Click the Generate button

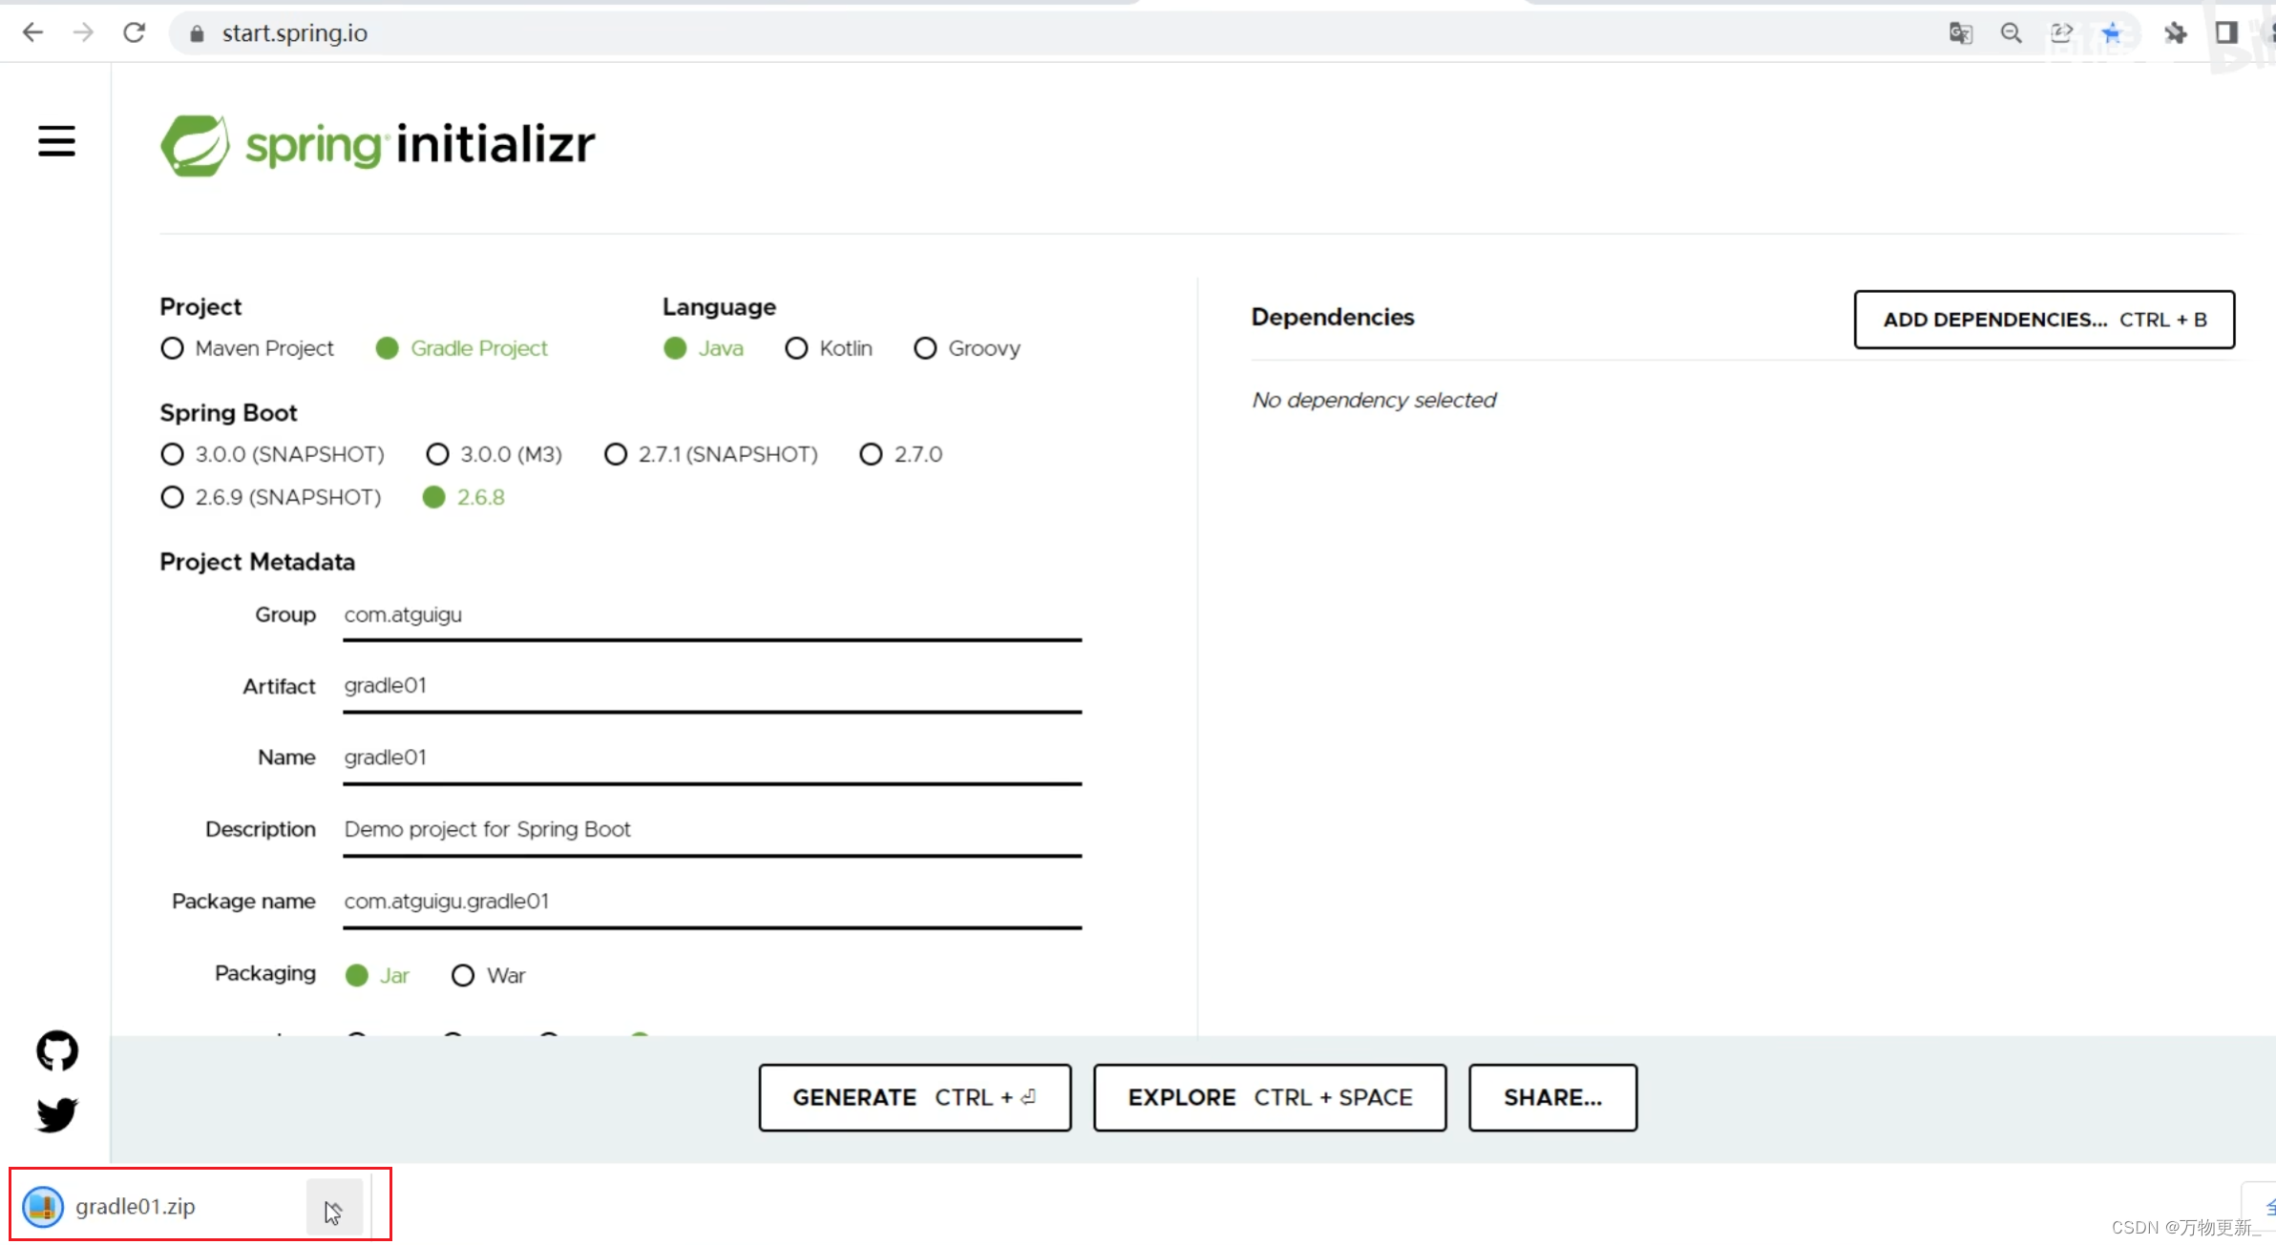[915, 1097]
